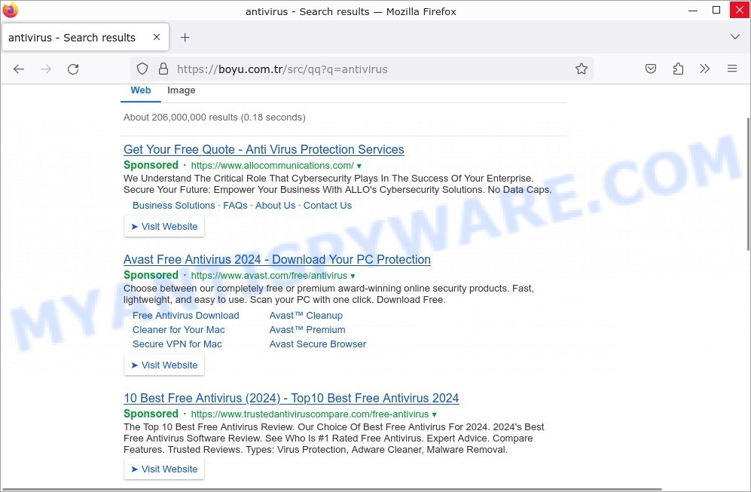Expand avast.com ad options arrow
The height and width of the screenshot is (492, 751).
click(x=353, y=277)
